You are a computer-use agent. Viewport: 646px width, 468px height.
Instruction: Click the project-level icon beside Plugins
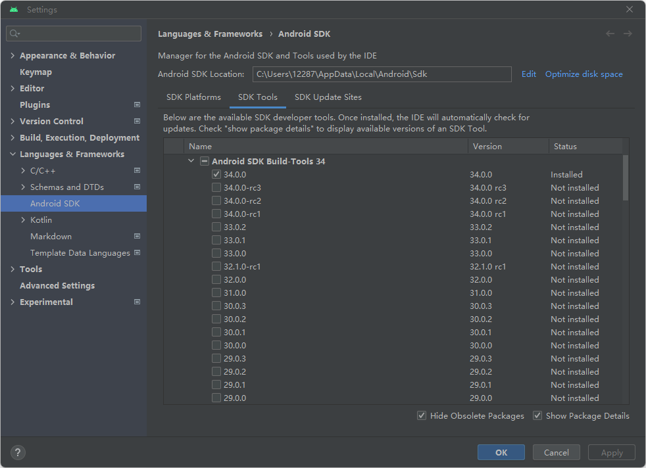point(137,105)
